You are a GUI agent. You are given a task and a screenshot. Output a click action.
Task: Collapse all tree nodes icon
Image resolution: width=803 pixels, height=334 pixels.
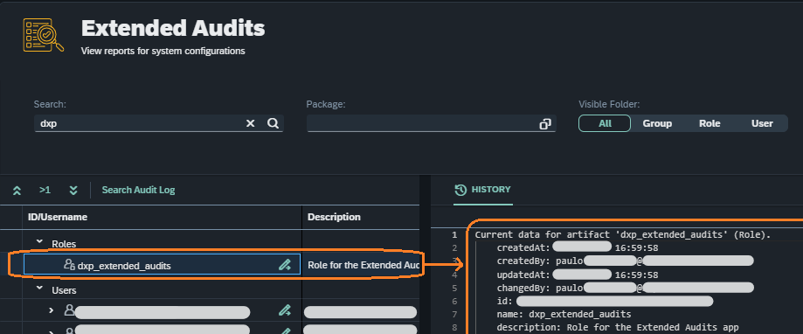pyautogui.click(x=17, y=190)
